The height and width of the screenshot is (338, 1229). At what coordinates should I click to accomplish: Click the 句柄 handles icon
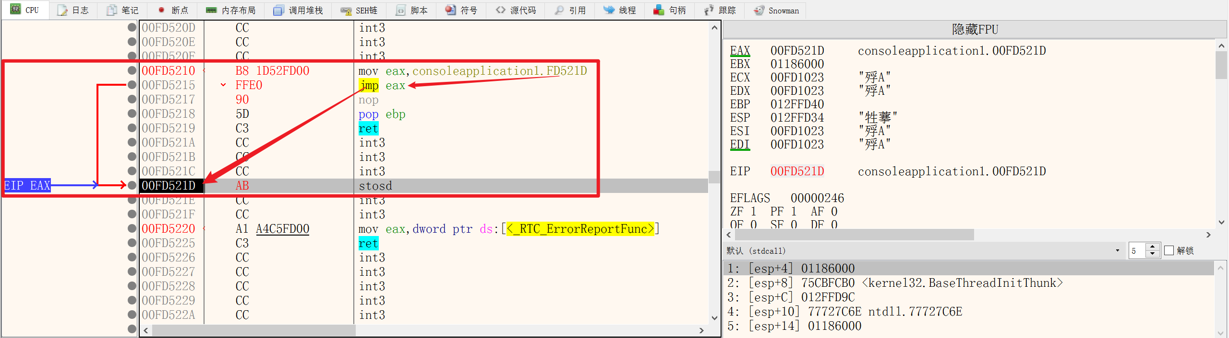pyautogui.click(x=659, y=10)
